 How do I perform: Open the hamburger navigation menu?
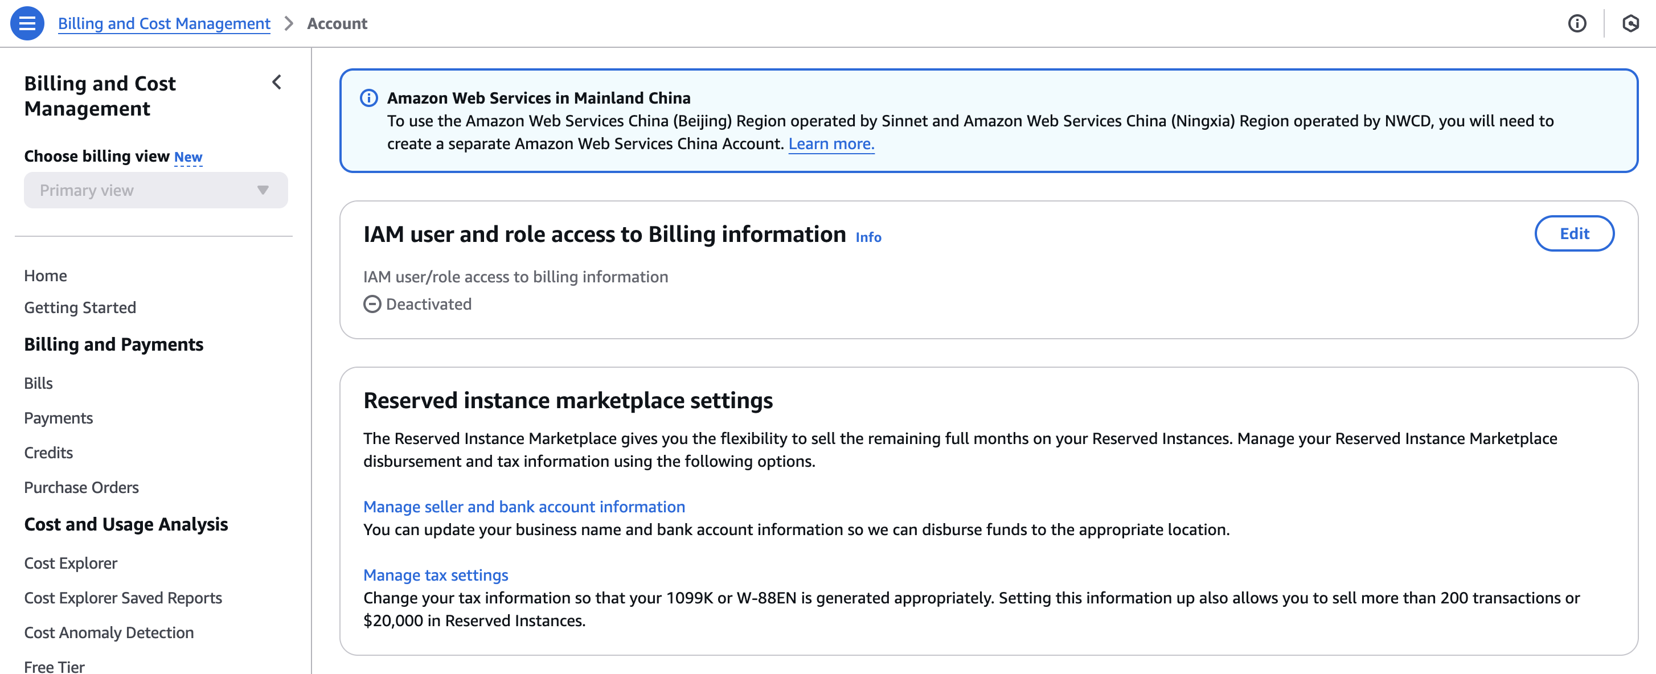(x=27, y=23)
